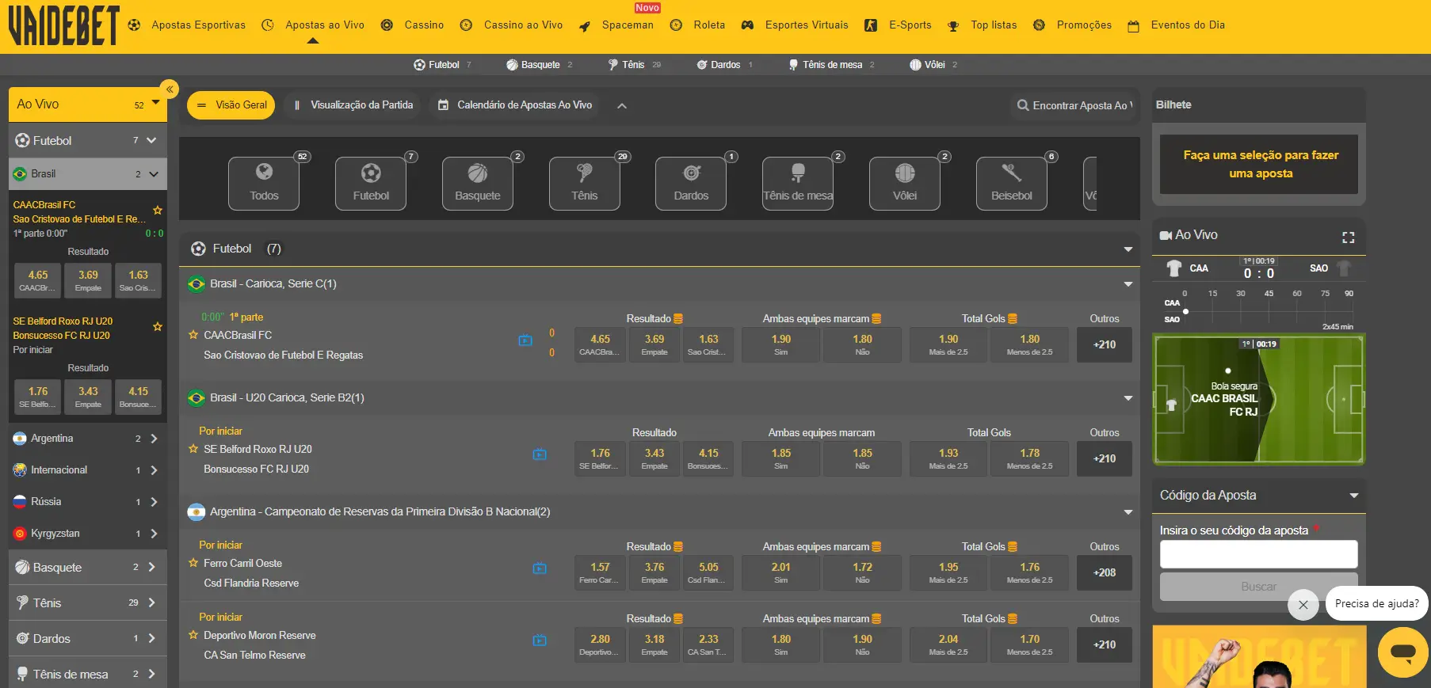Collapse Brasil - Carioca, Serie C league
1431x688 pixels.
(x=1128, y=284)
